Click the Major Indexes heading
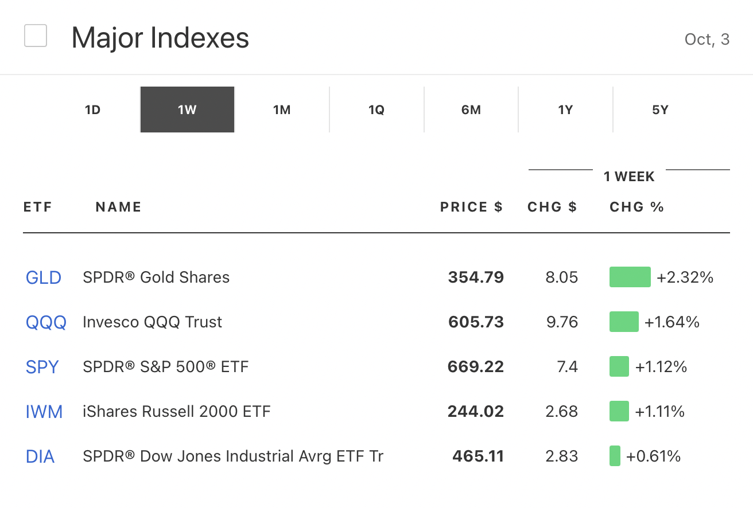The width and height of the screenshot is (753, 508). pos(160,38)
